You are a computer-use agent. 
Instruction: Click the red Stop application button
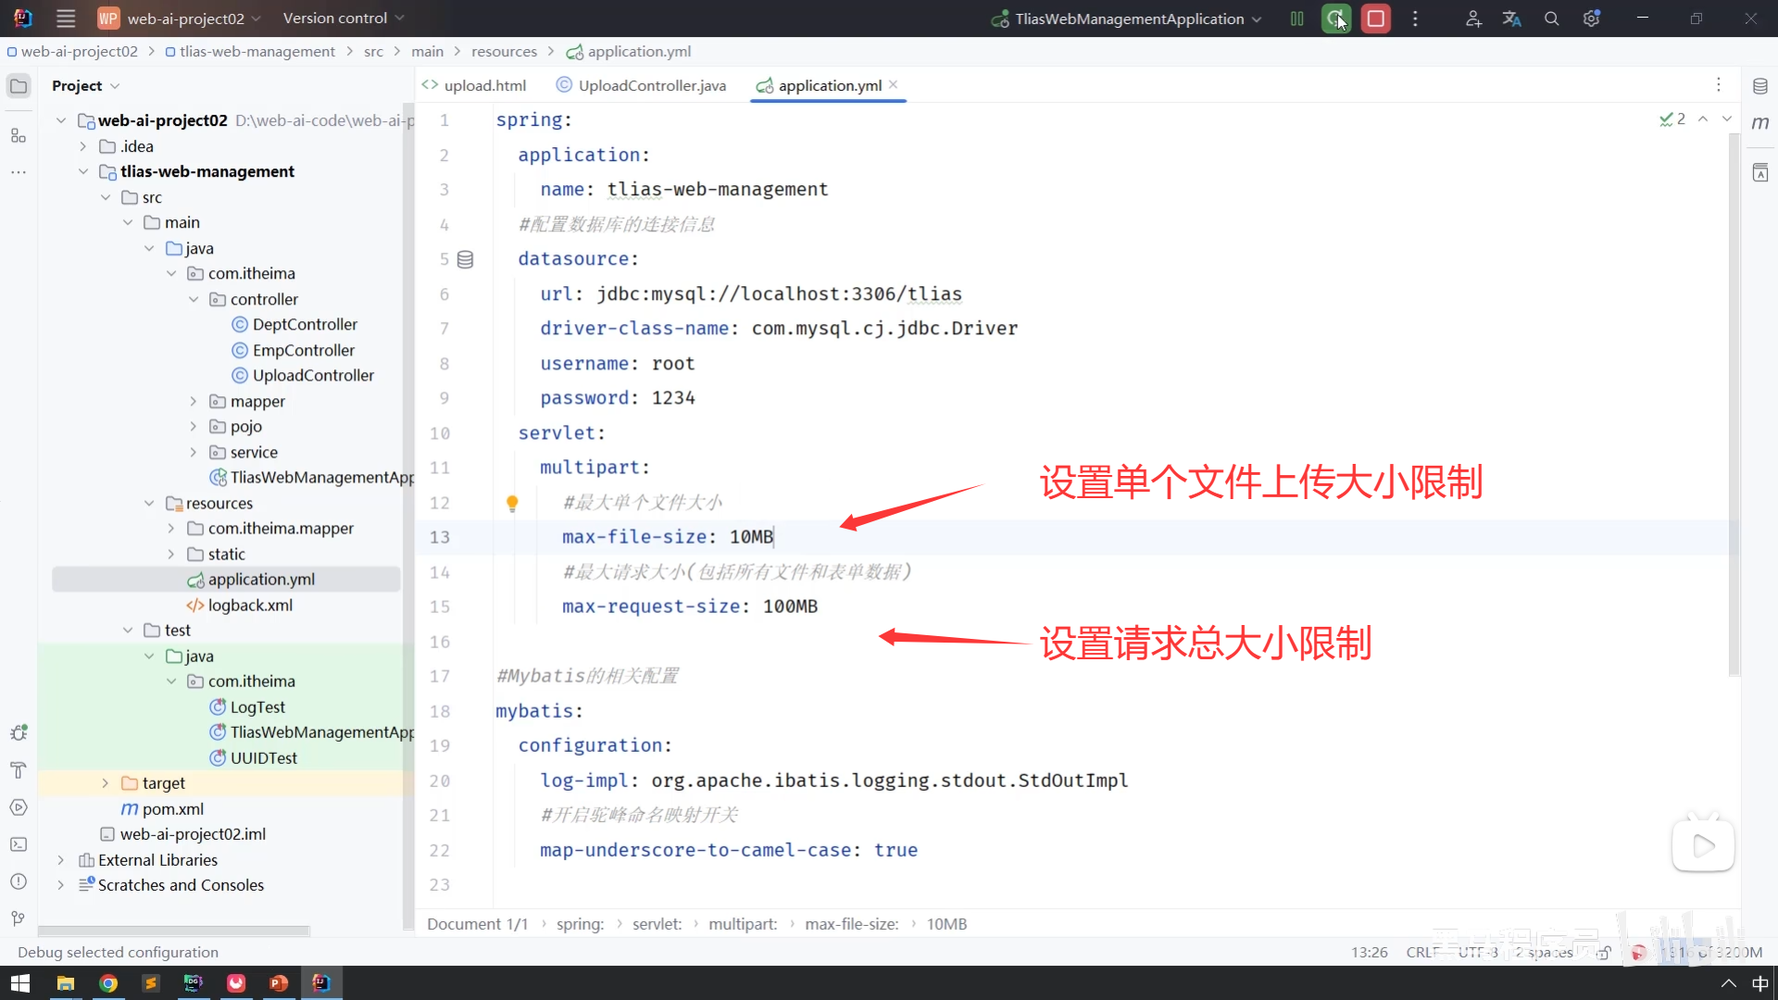coord(1376,19)
